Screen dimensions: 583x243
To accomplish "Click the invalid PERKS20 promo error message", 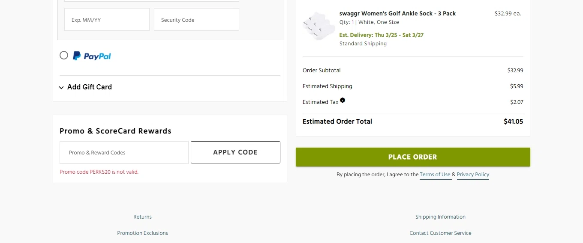I will (x=99, y=172).
